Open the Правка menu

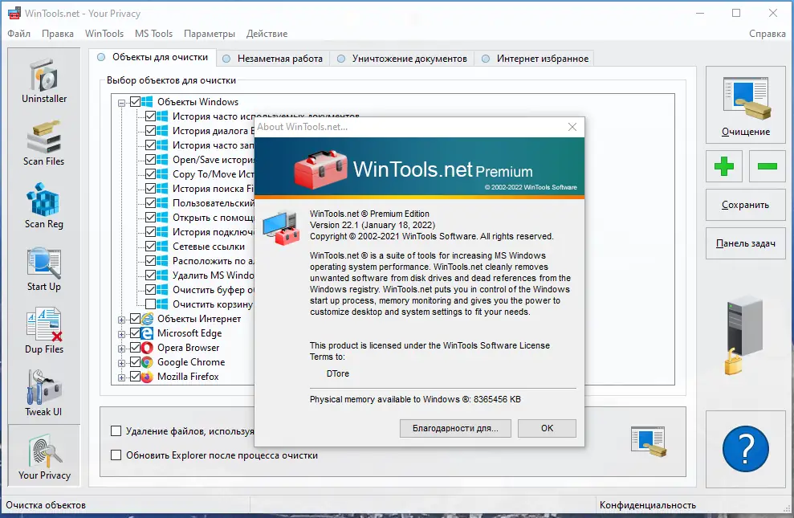(58, 34)
